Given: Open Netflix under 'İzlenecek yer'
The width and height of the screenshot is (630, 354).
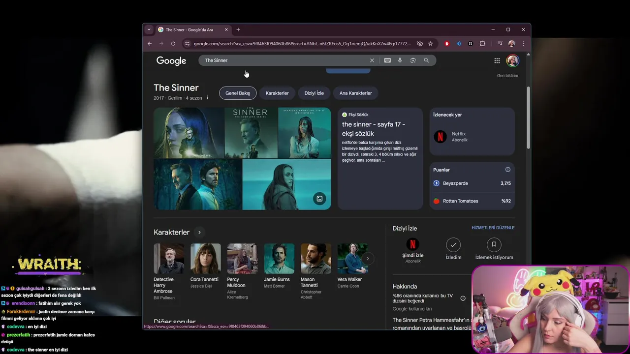Looking at the screenshot, I should 472,137.
